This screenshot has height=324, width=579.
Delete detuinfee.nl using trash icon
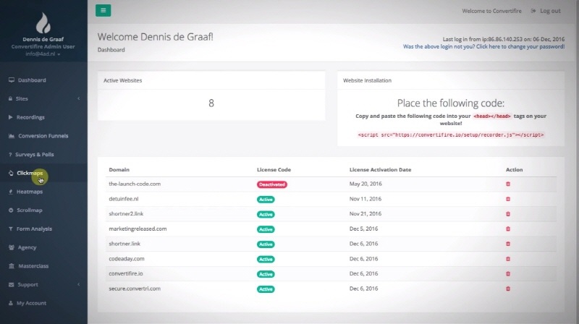click(x=508, y=199)
